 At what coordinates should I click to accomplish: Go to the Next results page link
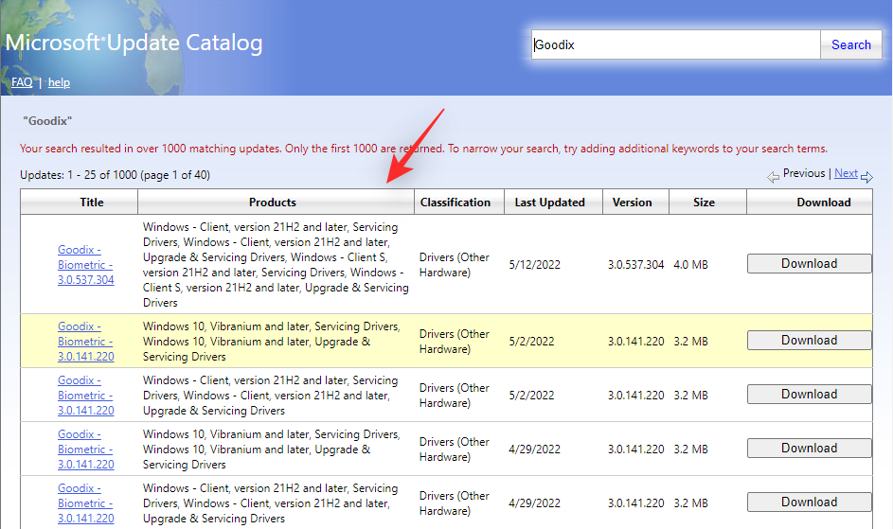(846, 174)
